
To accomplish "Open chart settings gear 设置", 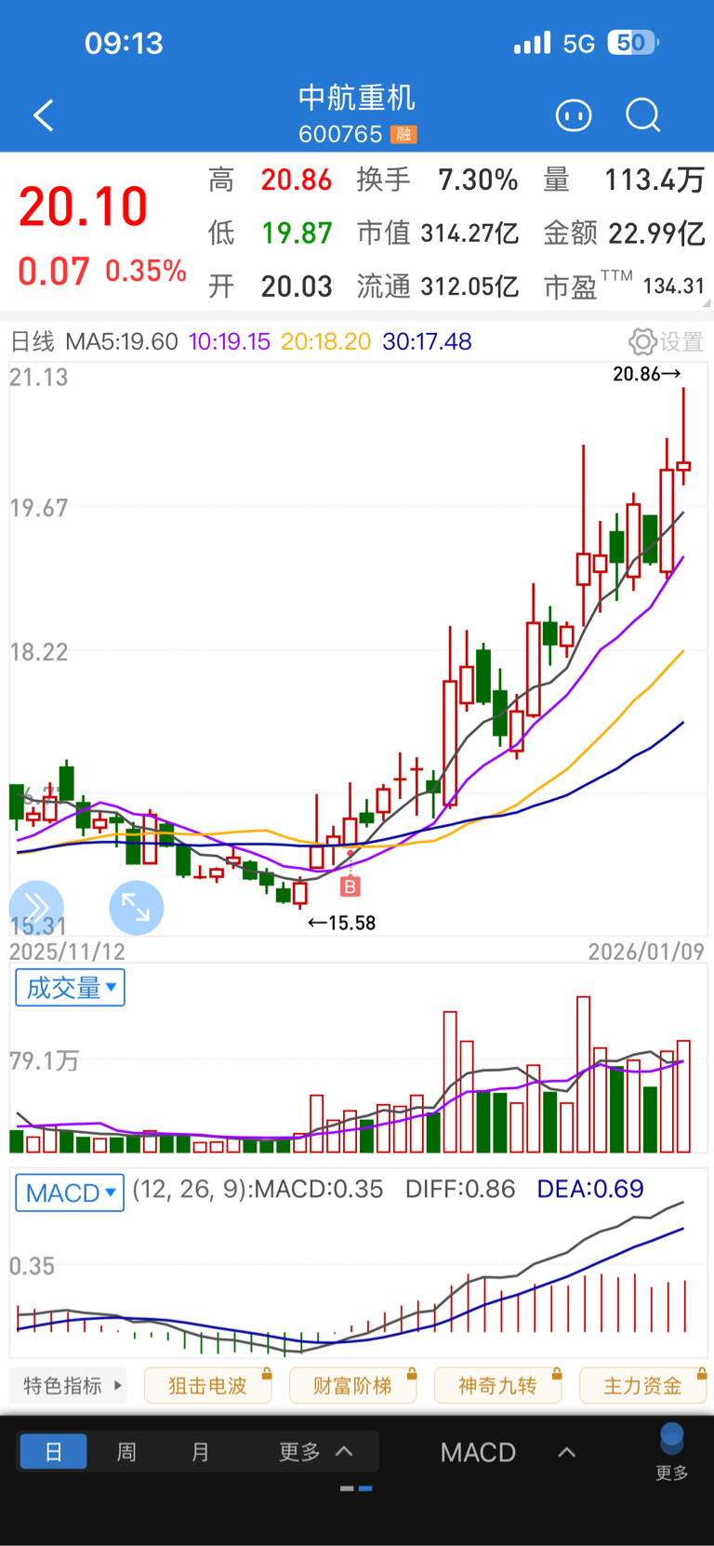I will pos(667,341).
